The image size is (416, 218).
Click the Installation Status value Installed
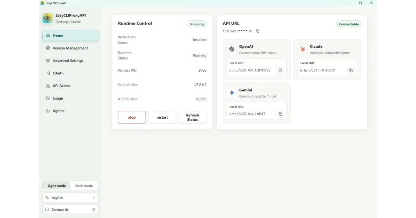coord(200,40)
